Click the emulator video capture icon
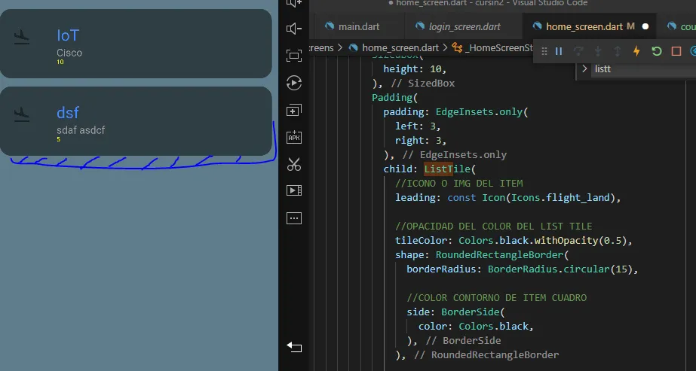Image resolution: width=696 pixels, height=371 pixels. click(294, 190)
